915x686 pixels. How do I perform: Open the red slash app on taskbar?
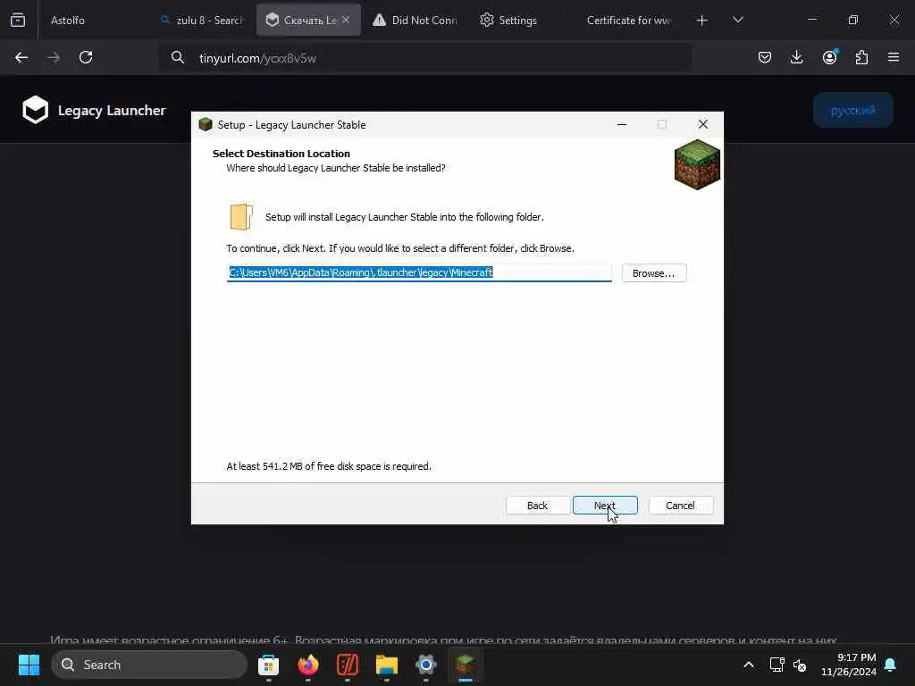[x=348, y=665]
